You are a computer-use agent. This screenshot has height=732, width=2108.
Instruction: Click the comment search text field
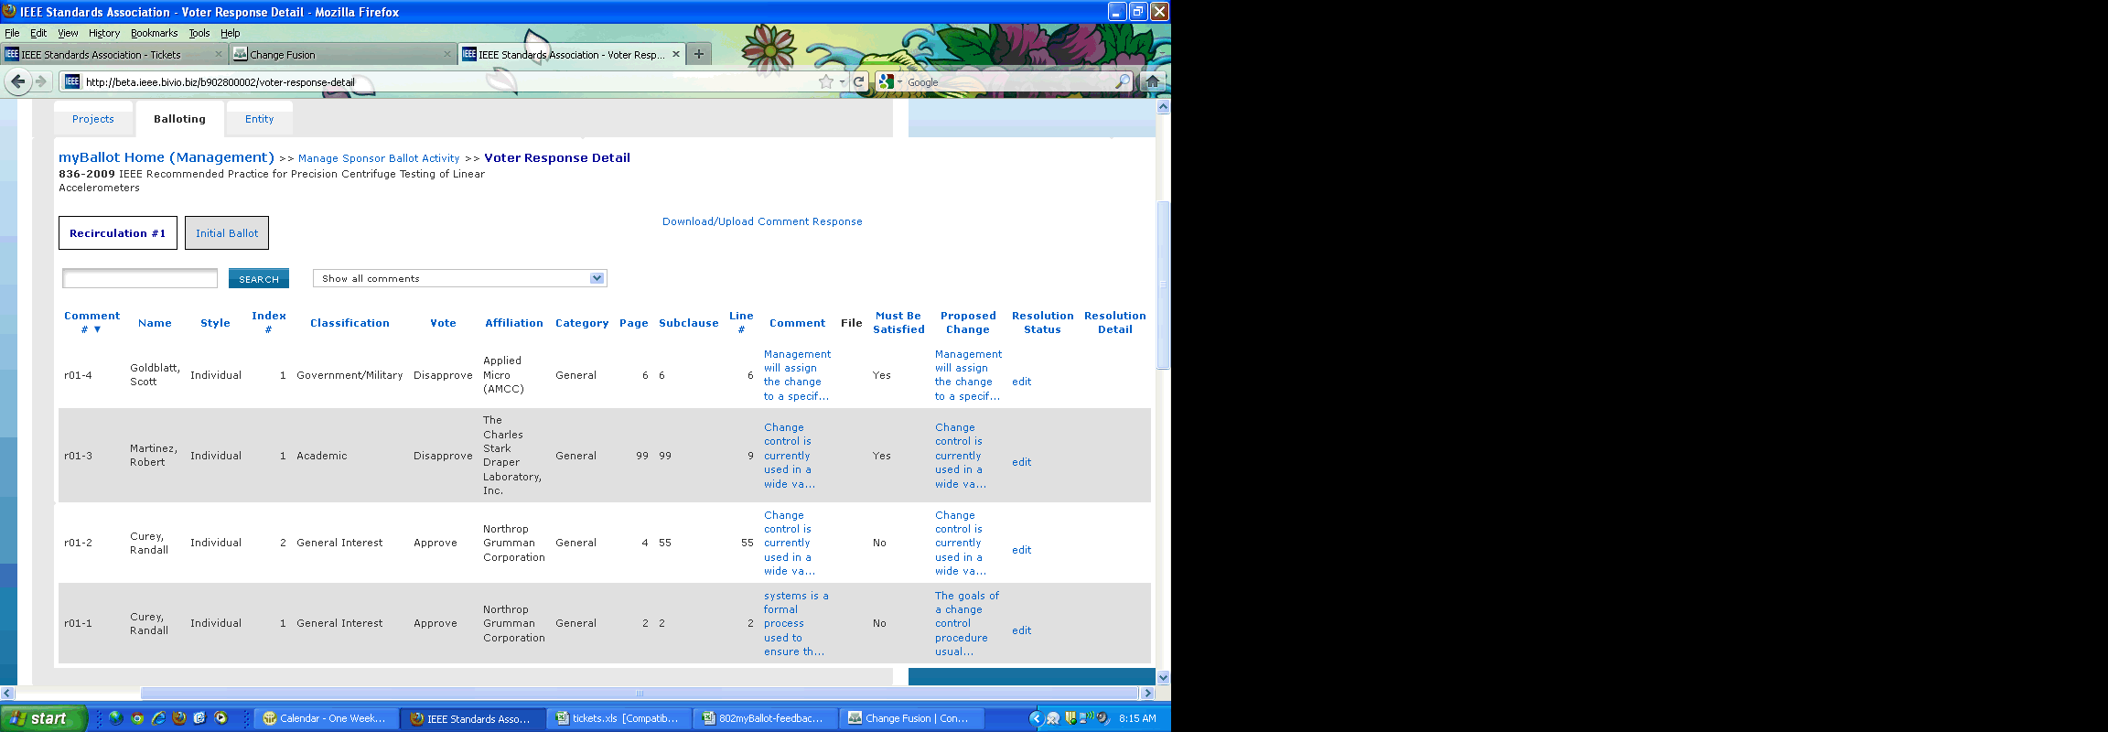pyautogui.click(x=140, y=278)
